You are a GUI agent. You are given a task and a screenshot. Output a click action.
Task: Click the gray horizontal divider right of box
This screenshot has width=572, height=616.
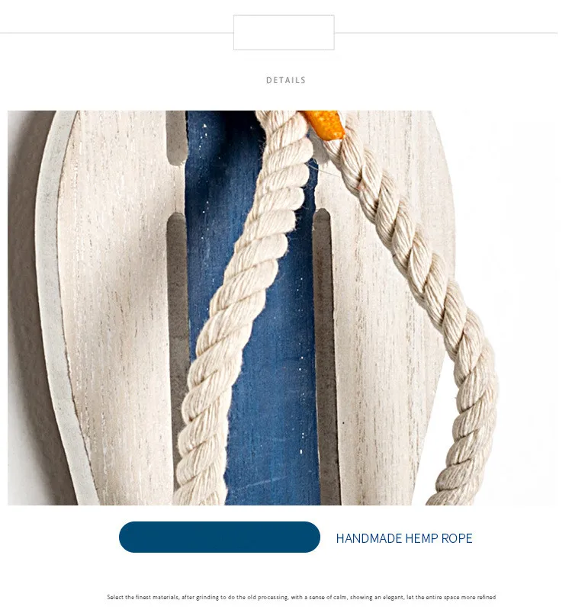click(446, 33)
